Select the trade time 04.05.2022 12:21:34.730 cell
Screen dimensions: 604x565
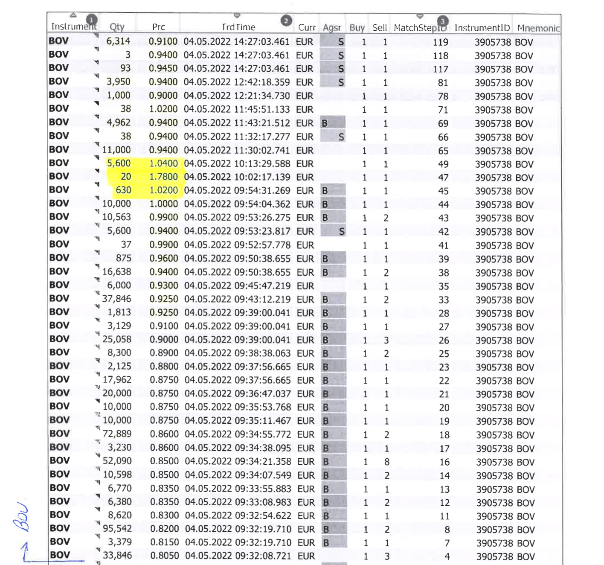(x=237, y=96)
